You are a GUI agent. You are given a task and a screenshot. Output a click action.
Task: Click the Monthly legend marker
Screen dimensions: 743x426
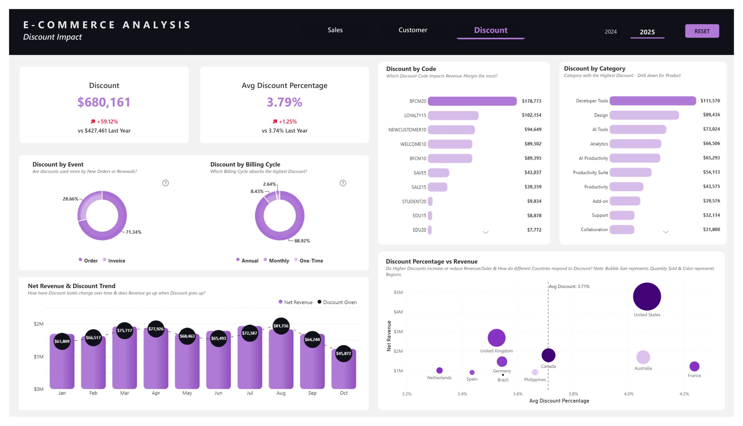[x=265, y=260]
